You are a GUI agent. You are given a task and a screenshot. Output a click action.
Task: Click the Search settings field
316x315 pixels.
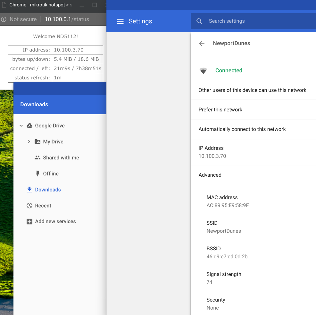pyautogui.click(x=253, y=21)
